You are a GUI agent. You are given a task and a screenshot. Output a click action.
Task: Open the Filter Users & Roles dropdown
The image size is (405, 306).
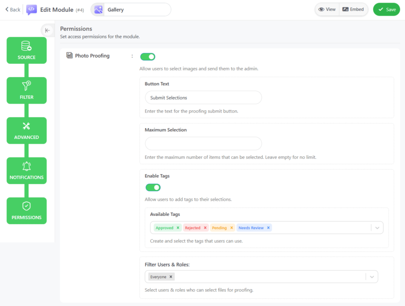point(372,277)
